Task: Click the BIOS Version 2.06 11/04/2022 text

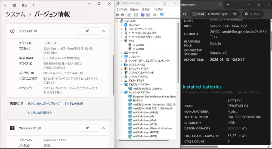Action: [228, 26]
